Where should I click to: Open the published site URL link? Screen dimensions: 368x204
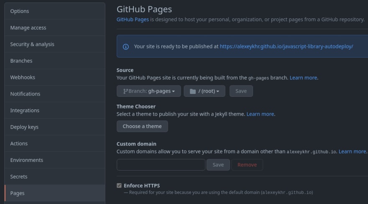(286, 47)
